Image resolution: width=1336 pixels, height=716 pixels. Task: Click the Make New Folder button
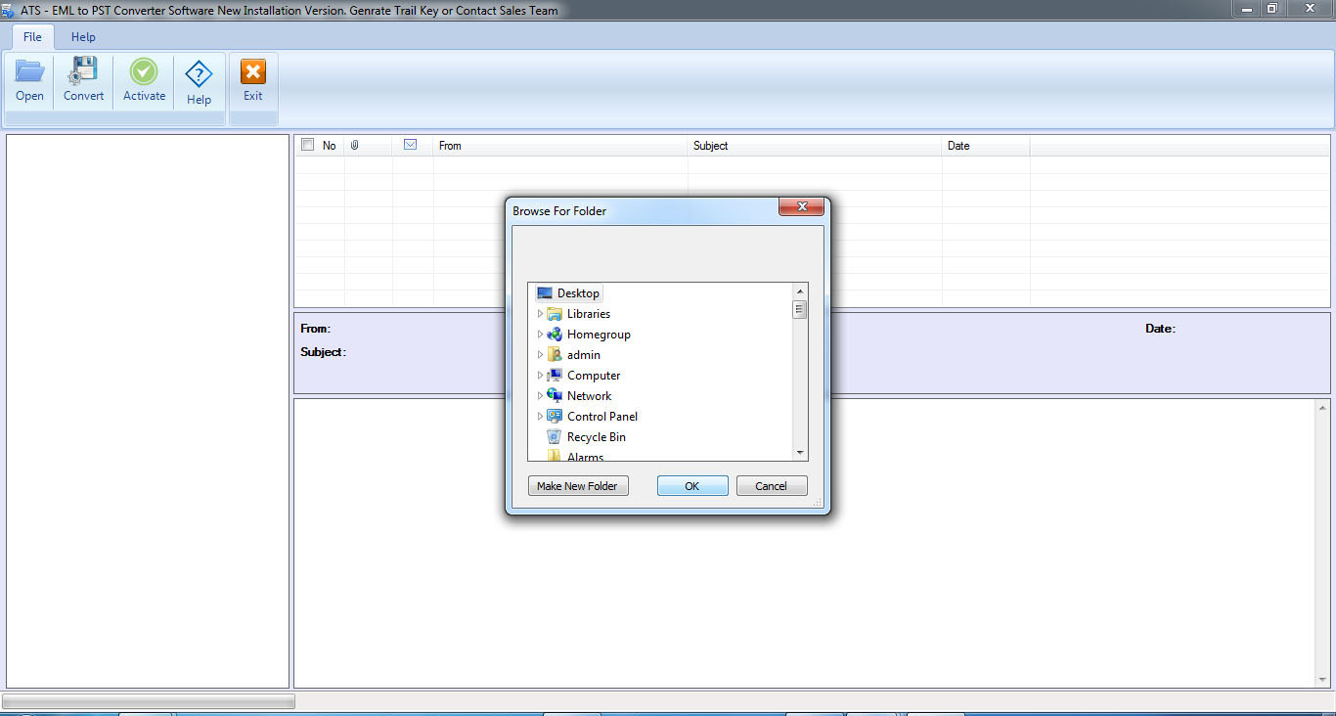tap(577, 486)
